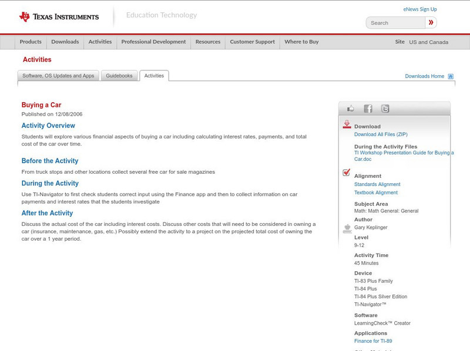Image resolution: width=470 pixels, height=351 pixels.
Task: Share the activity on Facebook
Action: (368, 109)
